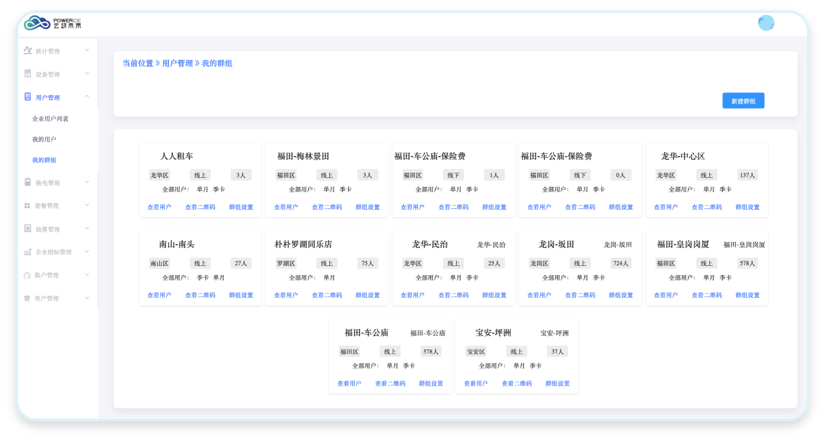Click the 套餐管理 grid icon

click(28, 206)
